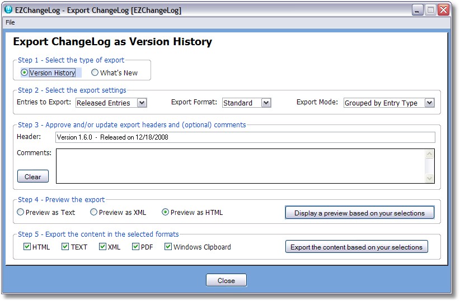Click Comments scrollbar down arrow
Image resolution: width=460 pixels, height=302 pixels.
tap(429, 178)
